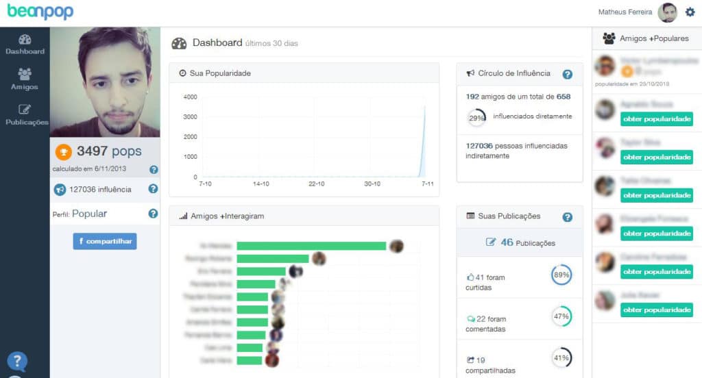Open the Amigos sidebar item
This screenshot has width=702, height=378.
(25, 79)
